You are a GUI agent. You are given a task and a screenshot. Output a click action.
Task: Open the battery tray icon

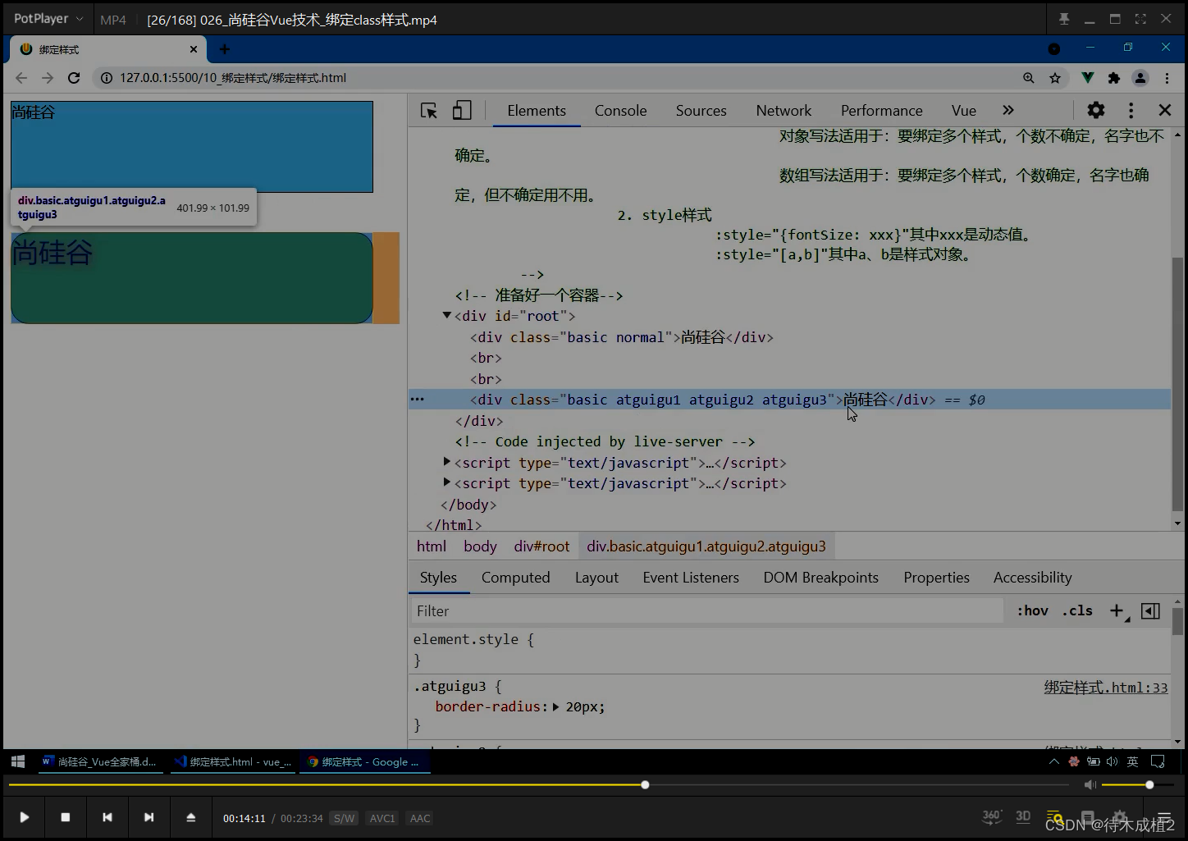click(x=1094, y=761)
